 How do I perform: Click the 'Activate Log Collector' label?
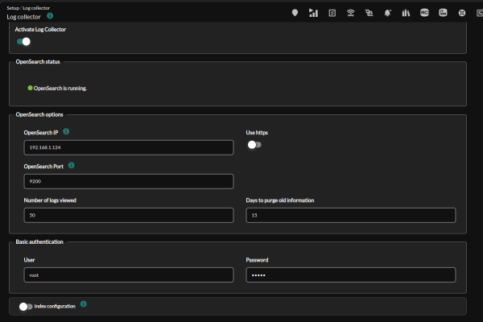click(x=40, y=29)
